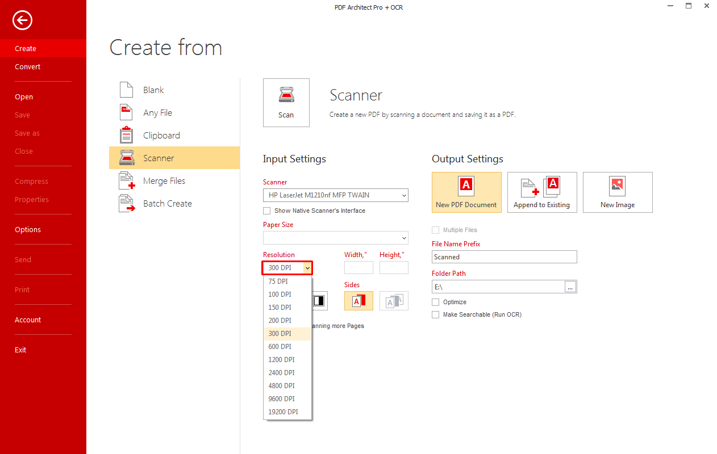
Task: Tick the Multiple Files checkbox
Action: (436, 230)
